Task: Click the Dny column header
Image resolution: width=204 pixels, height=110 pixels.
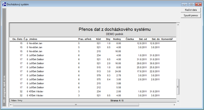Action: click(108, 39)
